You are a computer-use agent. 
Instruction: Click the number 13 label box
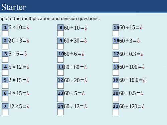pyautogui.click(x=60, y=93)
